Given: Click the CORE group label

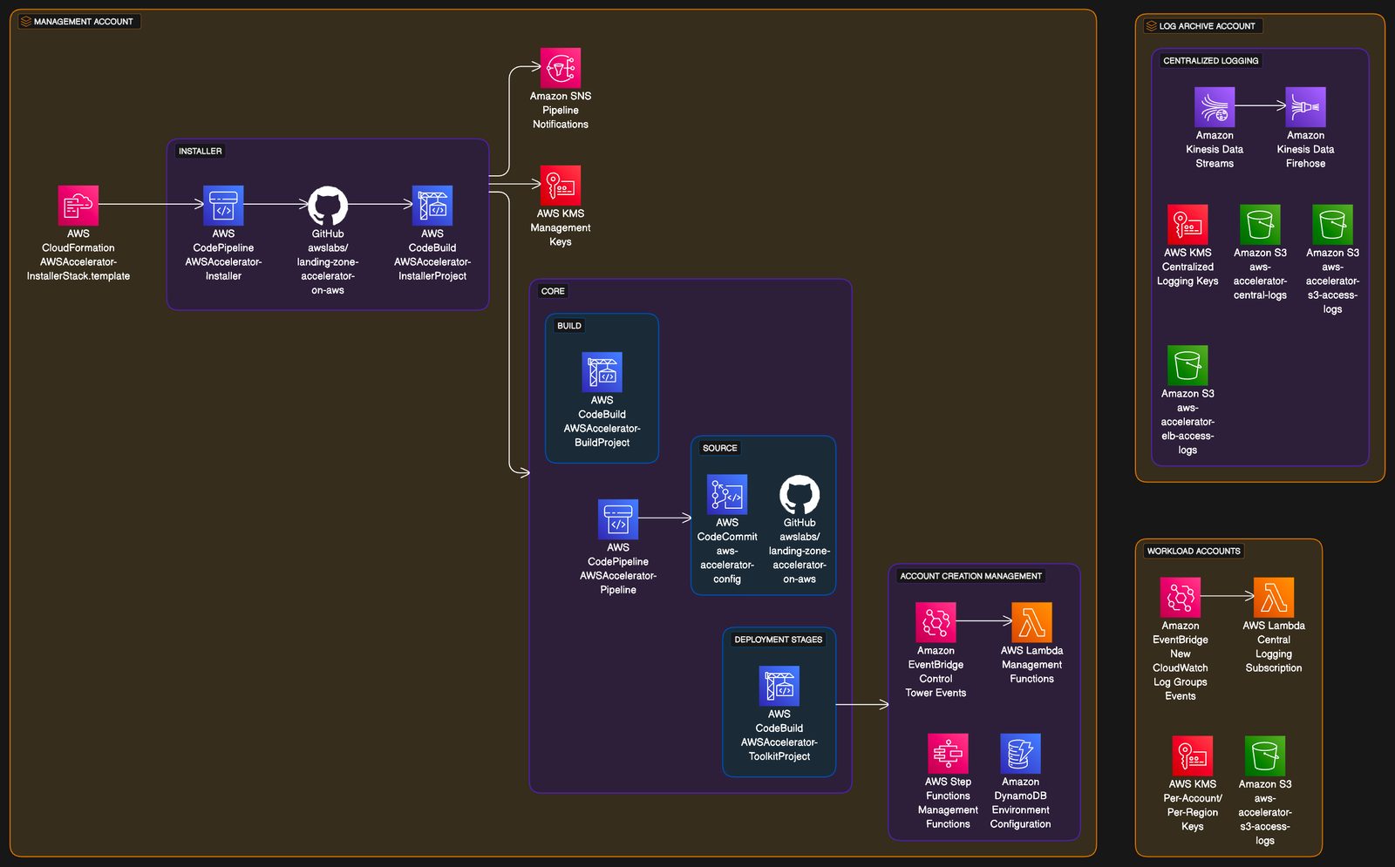Looking at the screenshot, I should 553,291.
